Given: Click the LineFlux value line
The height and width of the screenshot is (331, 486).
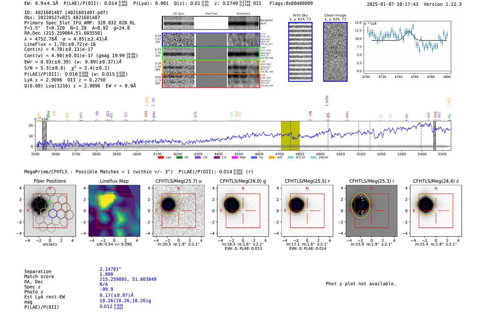Looking at the screenshot, I should (60, 44).
